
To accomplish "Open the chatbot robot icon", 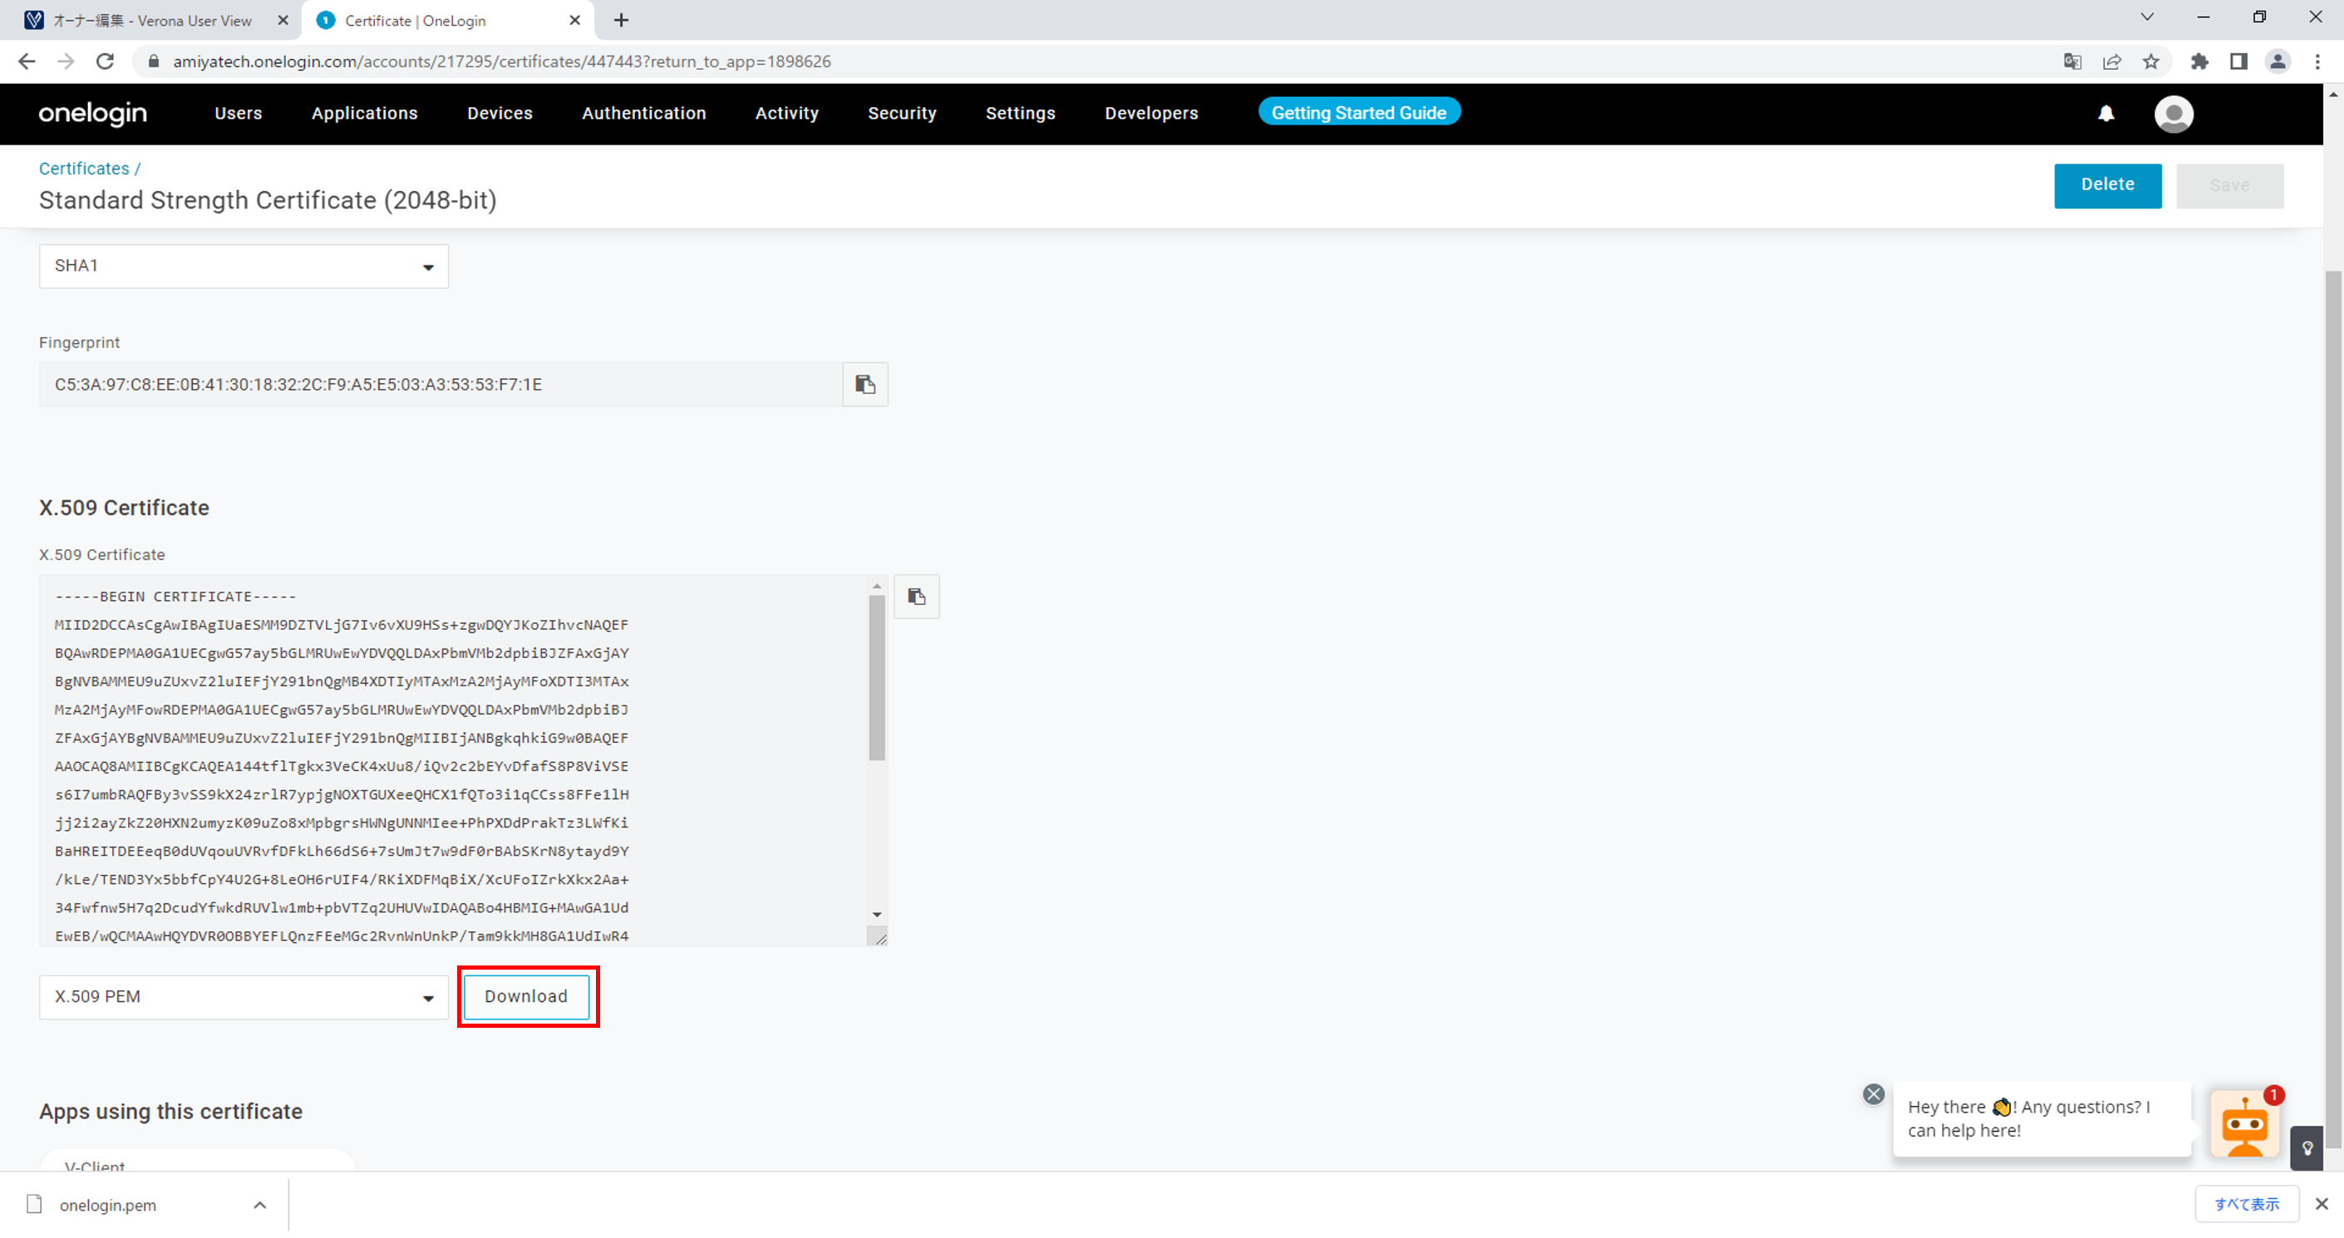I will pos(2245,1124).
